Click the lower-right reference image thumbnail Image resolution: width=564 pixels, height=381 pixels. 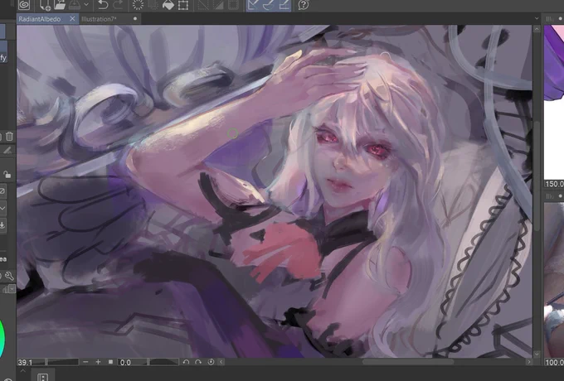(554, 279)
